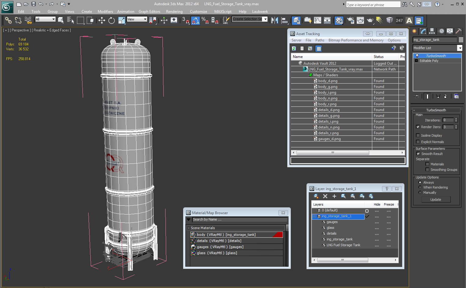466x288 pixels.
Task: Open the Utilities hammer panel tab
Action: (458, 31)
